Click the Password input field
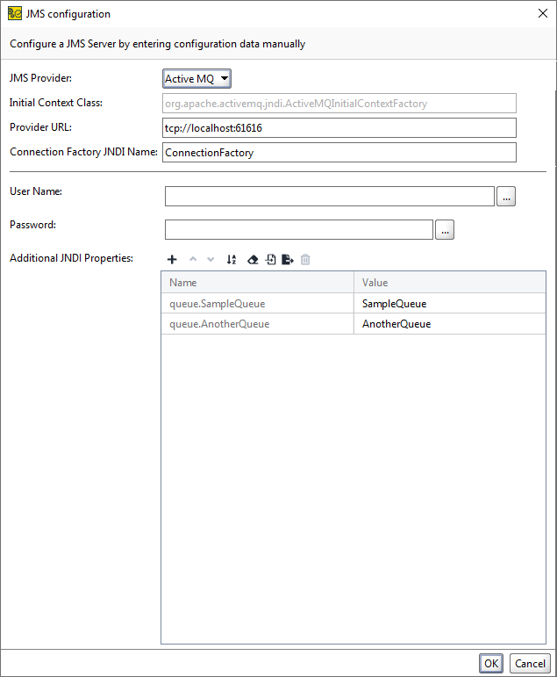Image resolution: width=557 pixels, height=677 pixels. coord(299,230)
